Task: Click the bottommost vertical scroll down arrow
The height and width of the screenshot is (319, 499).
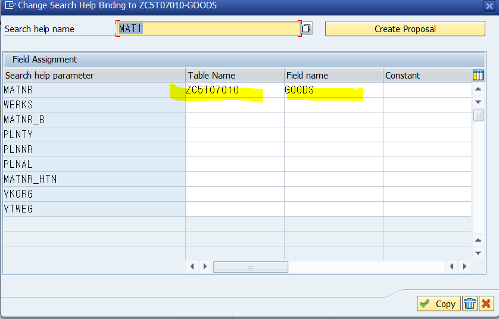Action: 478,253
